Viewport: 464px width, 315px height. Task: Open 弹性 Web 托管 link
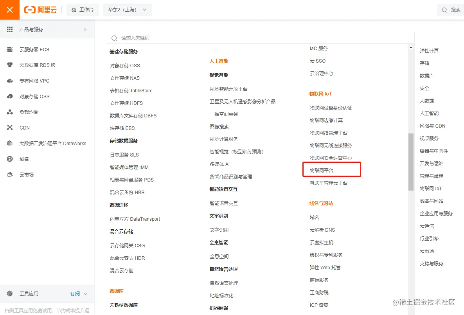pos(325,267)
